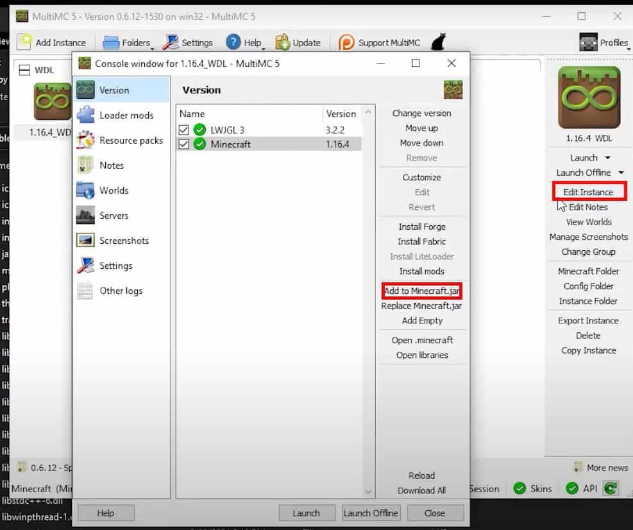Viewport: 633px width, 530px height.
Task: Click the Launch Offline button at the bottom of the console window
Action: point(371,513)
